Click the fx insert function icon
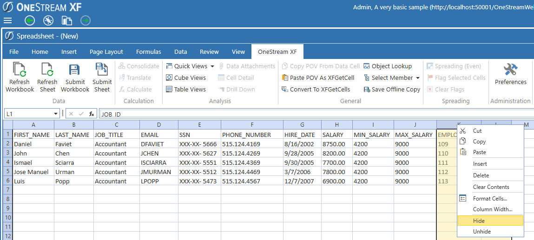This screenshot has height=240, width=534. (92, 114)
